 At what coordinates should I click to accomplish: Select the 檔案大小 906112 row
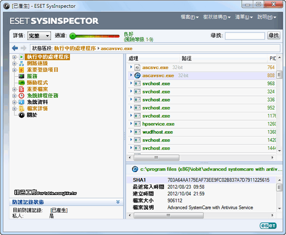pyautogui.click(x=202, y=201)
